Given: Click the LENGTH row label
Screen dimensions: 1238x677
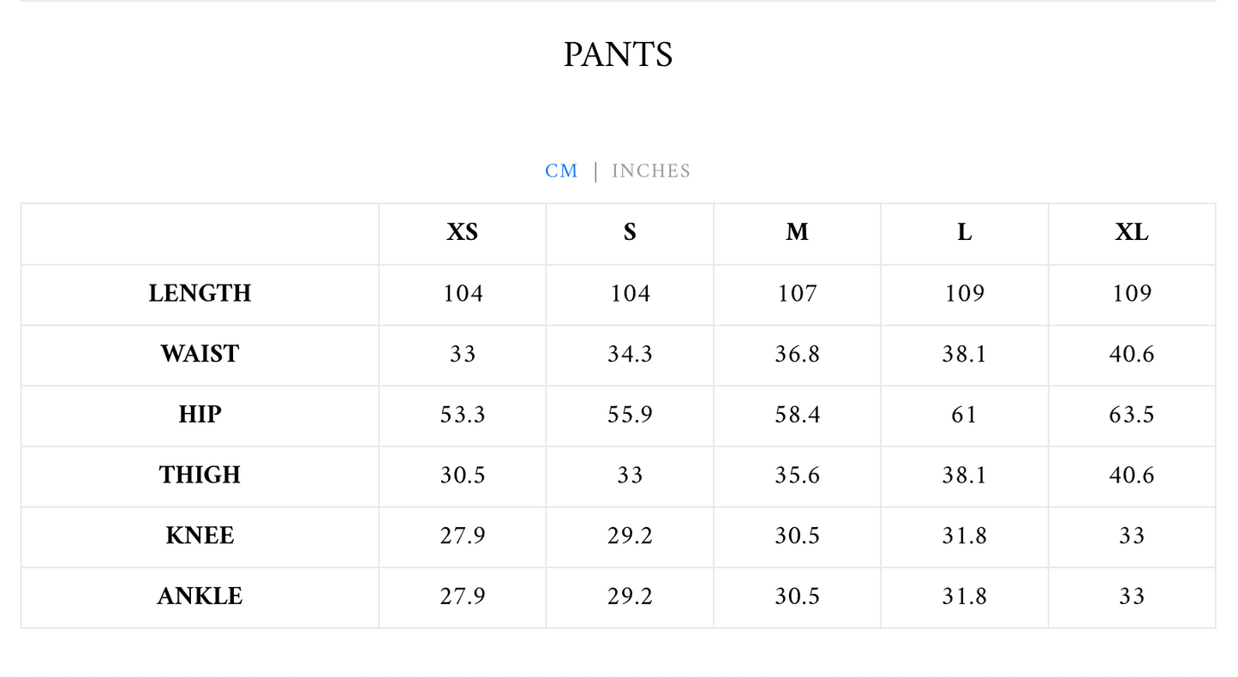Looking at the screenshot, I should [x=200, y=294].
